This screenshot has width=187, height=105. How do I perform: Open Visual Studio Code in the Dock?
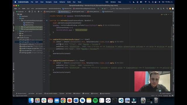pos(121,100)
